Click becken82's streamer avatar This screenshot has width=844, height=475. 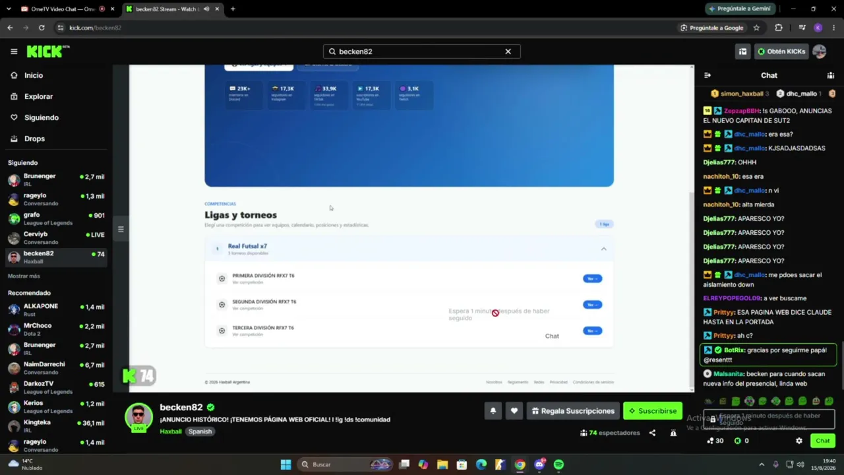(x=138, y=417)
